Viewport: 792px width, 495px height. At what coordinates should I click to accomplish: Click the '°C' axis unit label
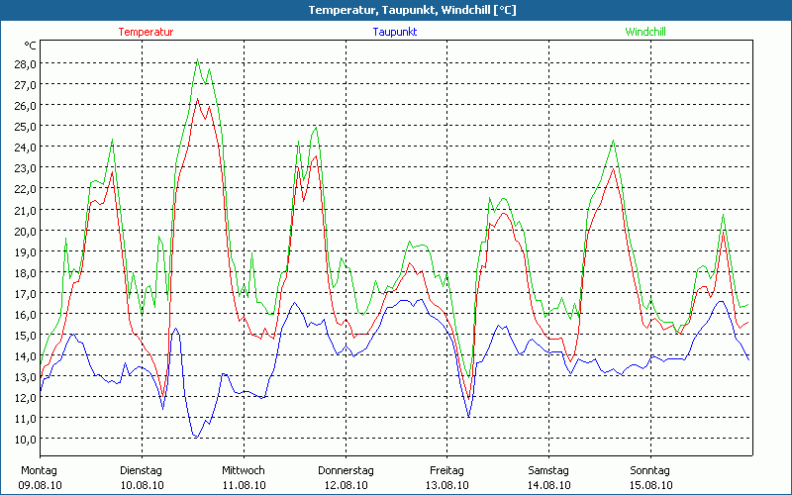(x=31, y=46)
